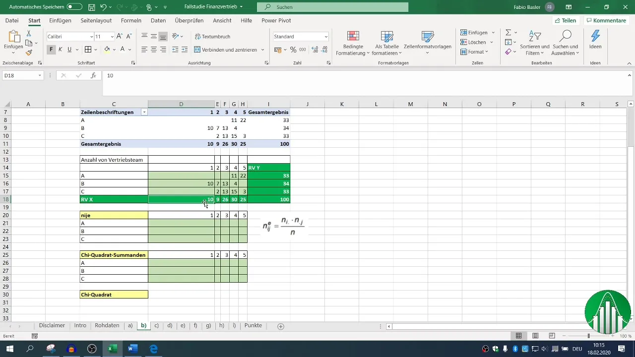Select the Format Painter brush icon
This screenshot has width=635, height=357.
29,53
